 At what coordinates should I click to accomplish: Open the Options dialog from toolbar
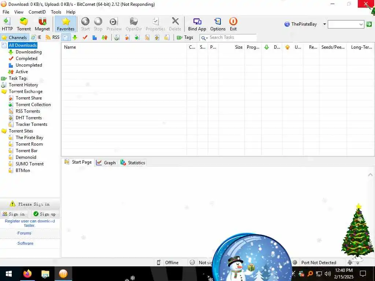coord(218,24)
